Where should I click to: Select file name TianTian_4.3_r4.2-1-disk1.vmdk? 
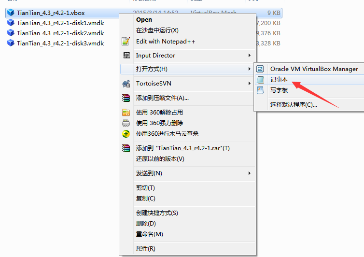click(60, 23)
